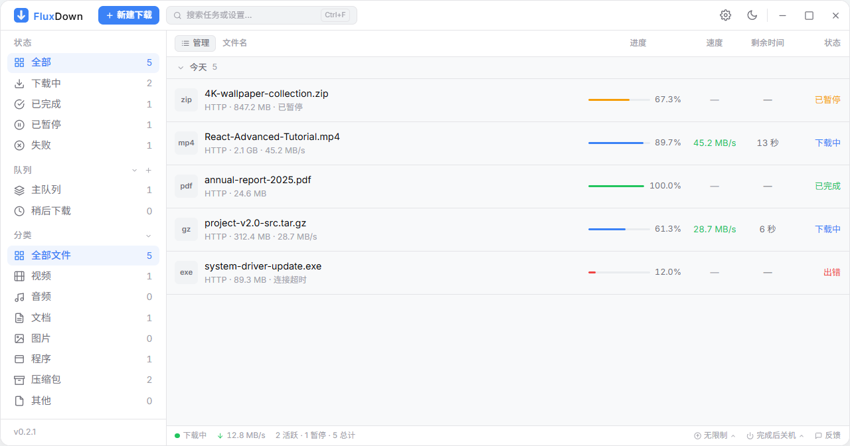The height and width of the screenshot is (446, 850).
Task: Focus the 搜索任务或设置 search field
Action: tap(261, 15)
